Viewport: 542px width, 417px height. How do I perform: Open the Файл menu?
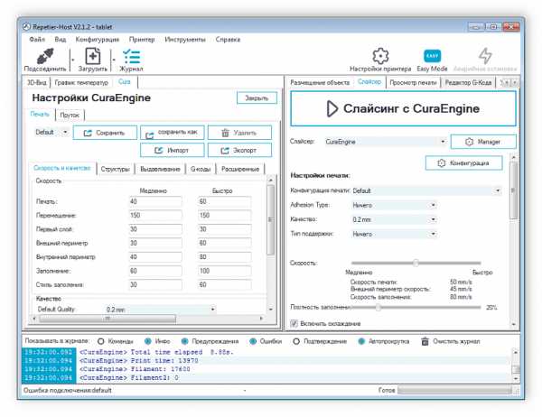(37, 40)
